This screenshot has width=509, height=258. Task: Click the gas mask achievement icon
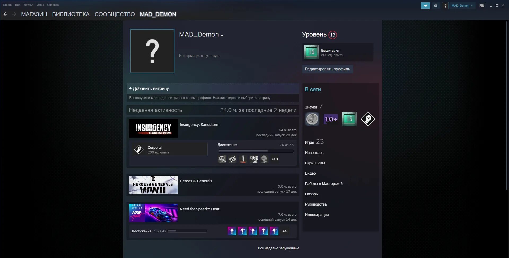(x=222, y=159)
